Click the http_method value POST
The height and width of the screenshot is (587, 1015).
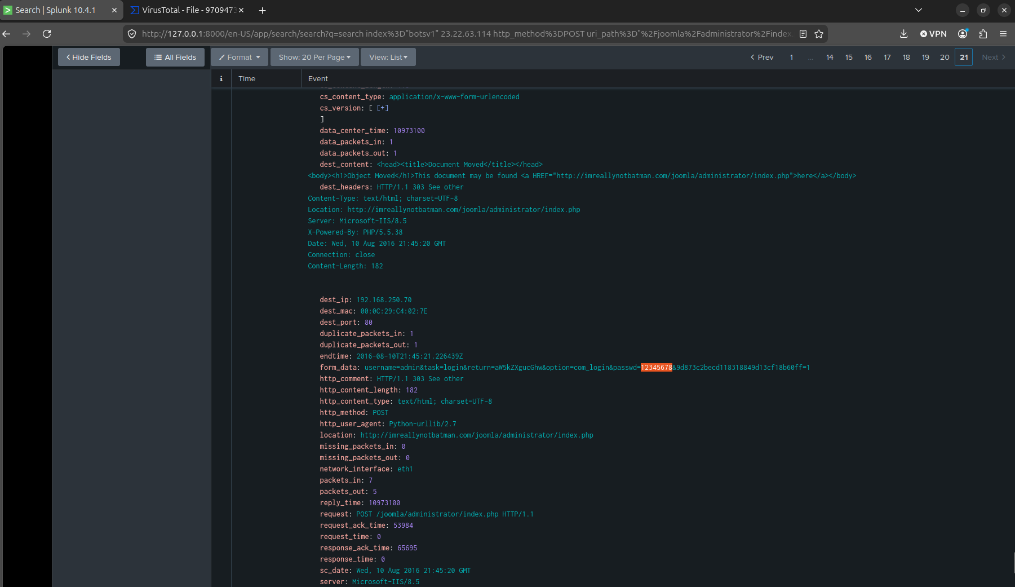pos(380,412)
